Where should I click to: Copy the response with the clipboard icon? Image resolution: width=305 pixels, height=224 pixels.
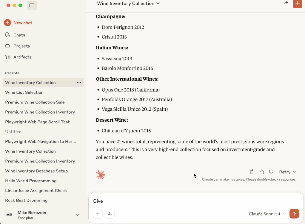tap(252, 172)
